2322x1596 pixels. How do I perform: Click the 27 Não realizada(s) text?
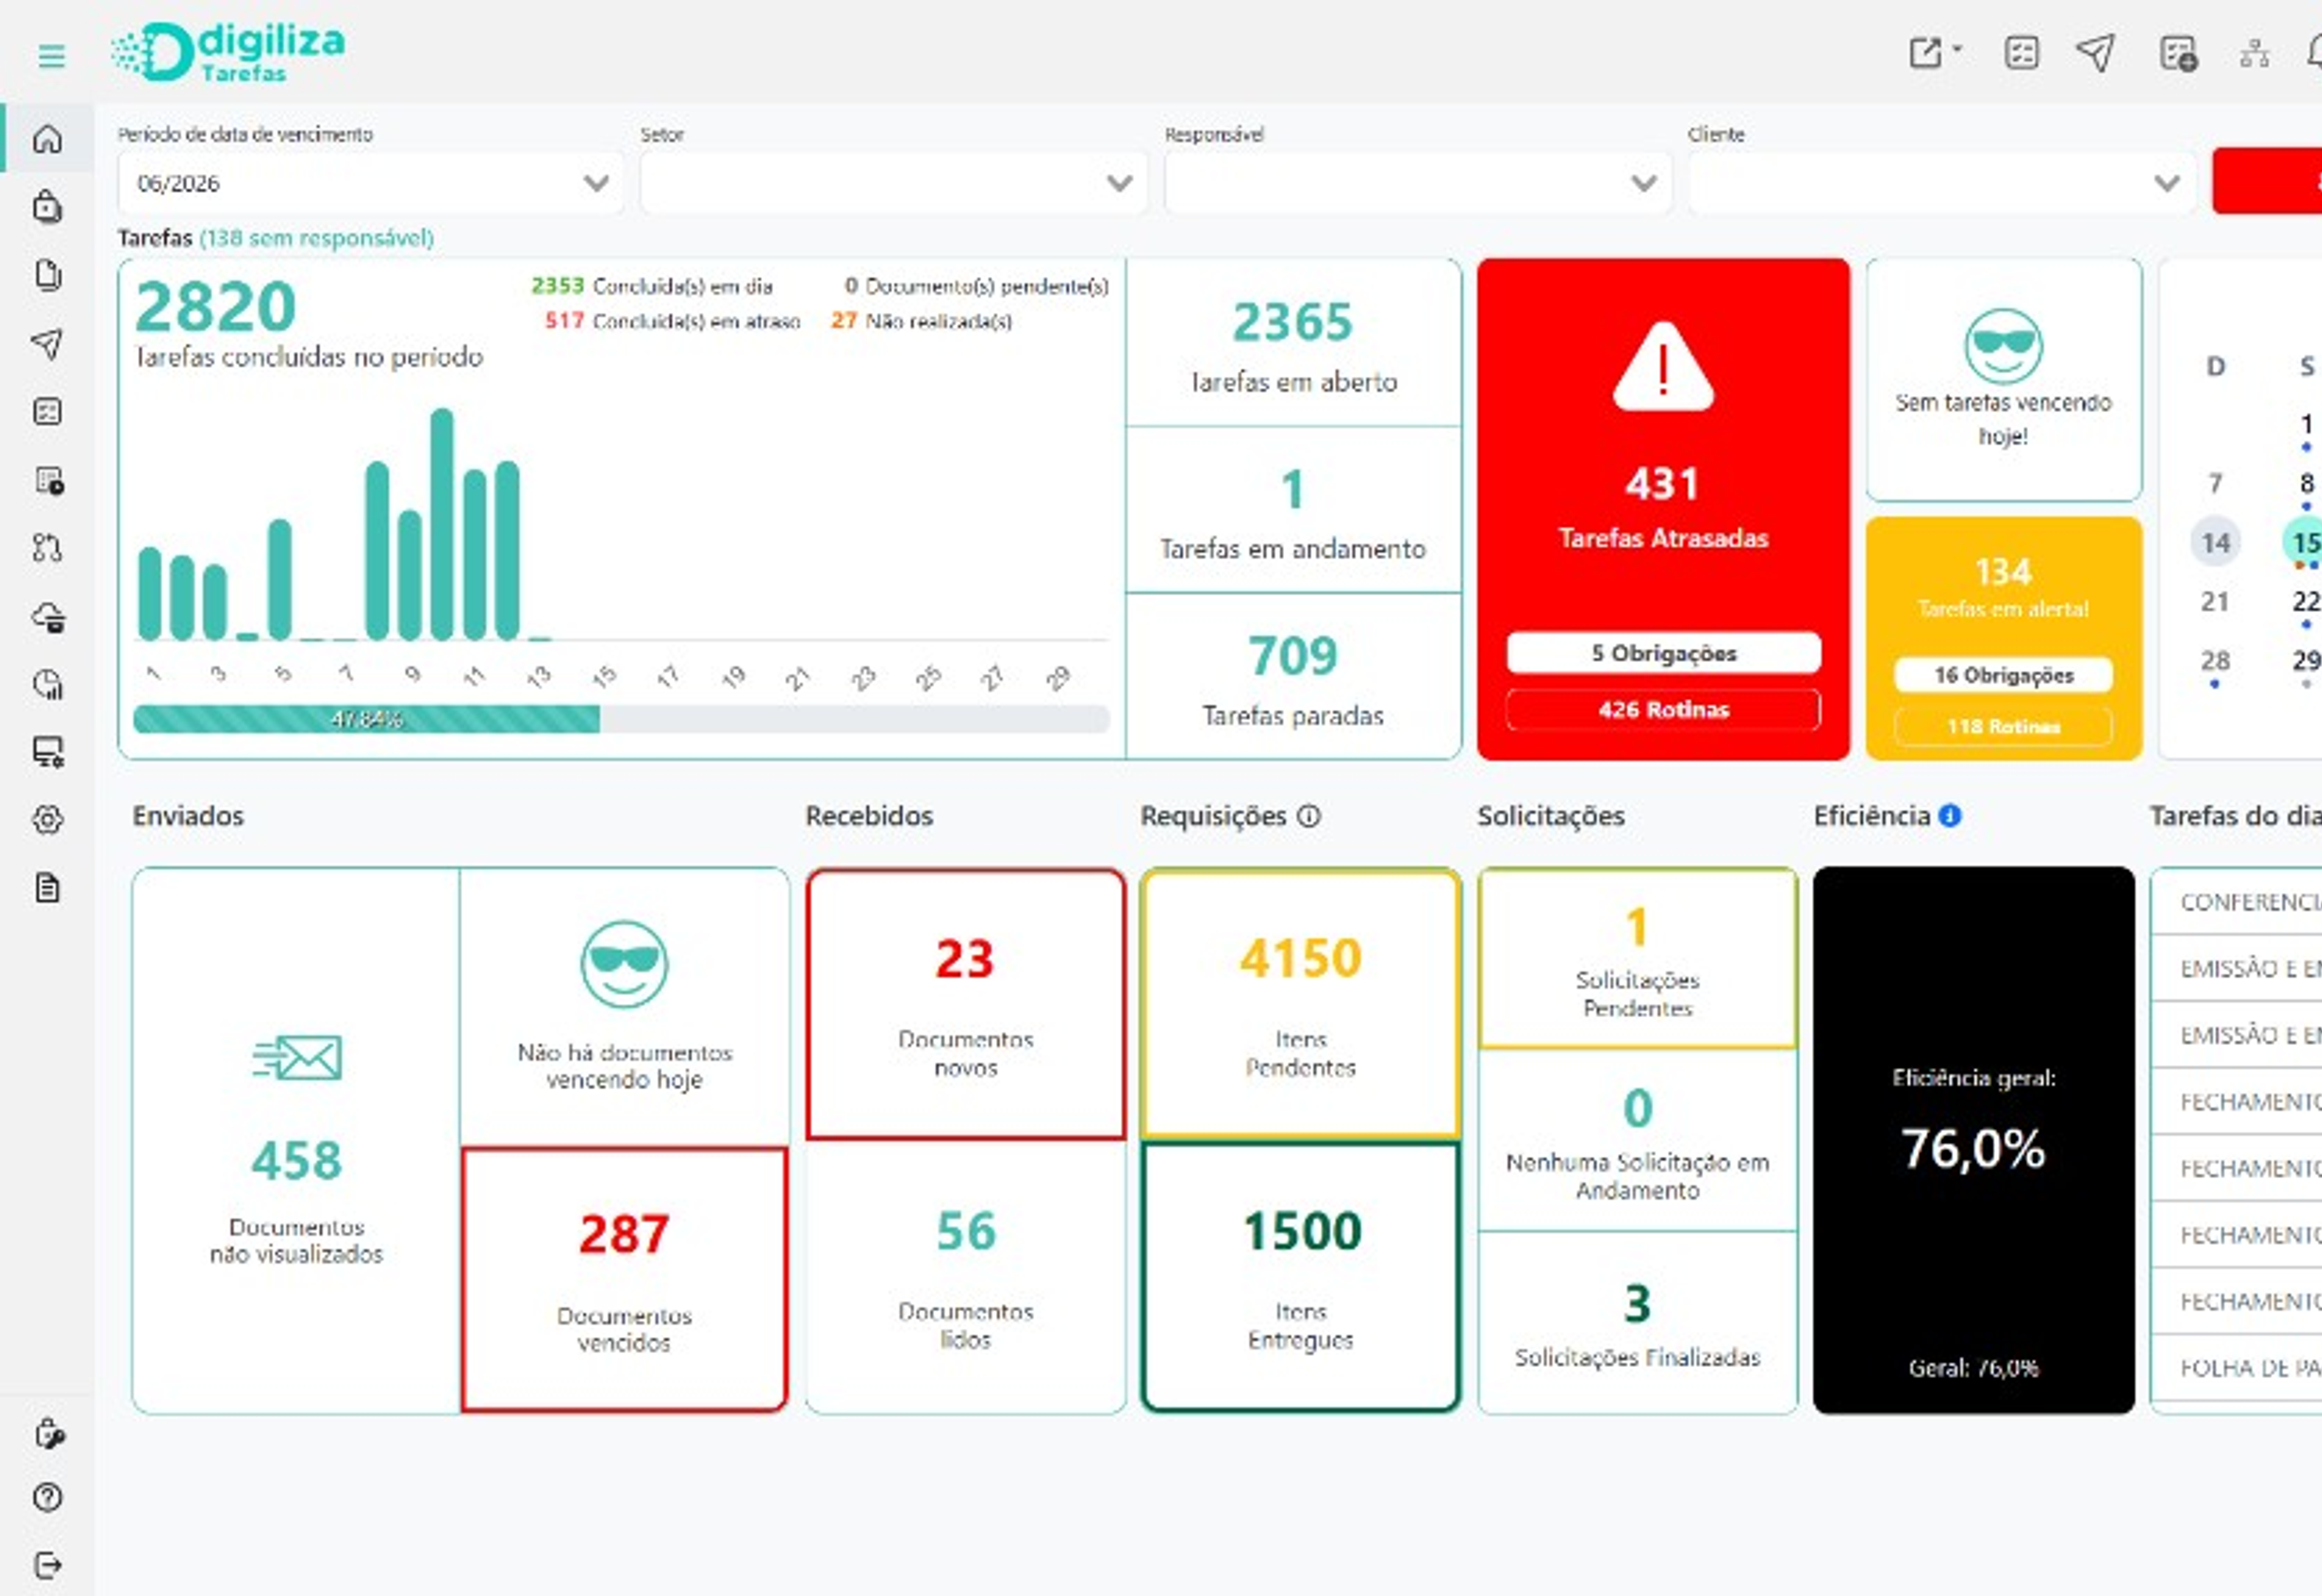tap(921, 321)
